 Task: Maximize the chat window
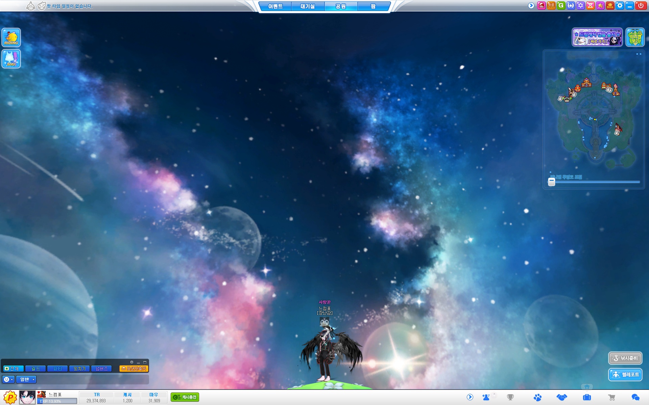click(145, 362)
